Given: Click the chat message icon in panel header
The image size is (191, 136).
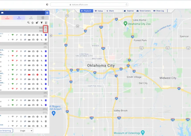Looking at the screenshot, I should pyautogui.click(x=2, y=13).
